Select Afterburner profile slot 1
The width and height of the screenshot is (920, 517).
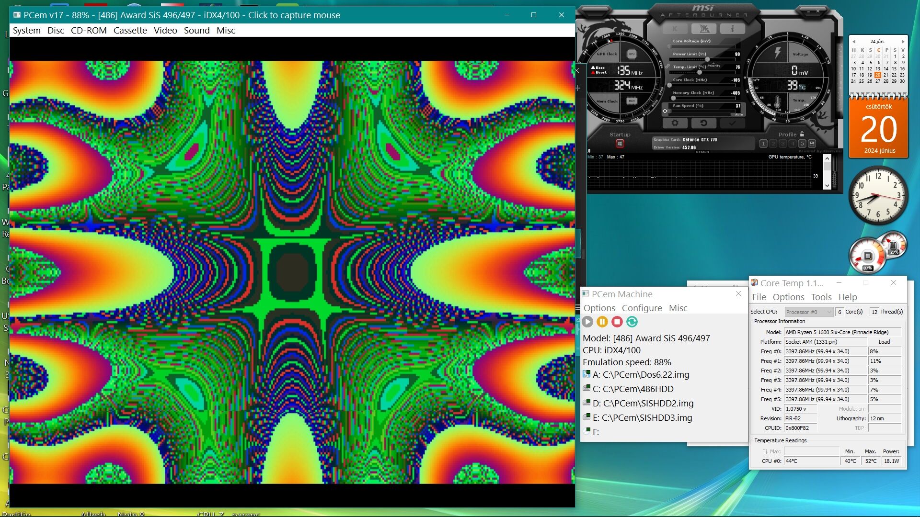pos(764,144)
